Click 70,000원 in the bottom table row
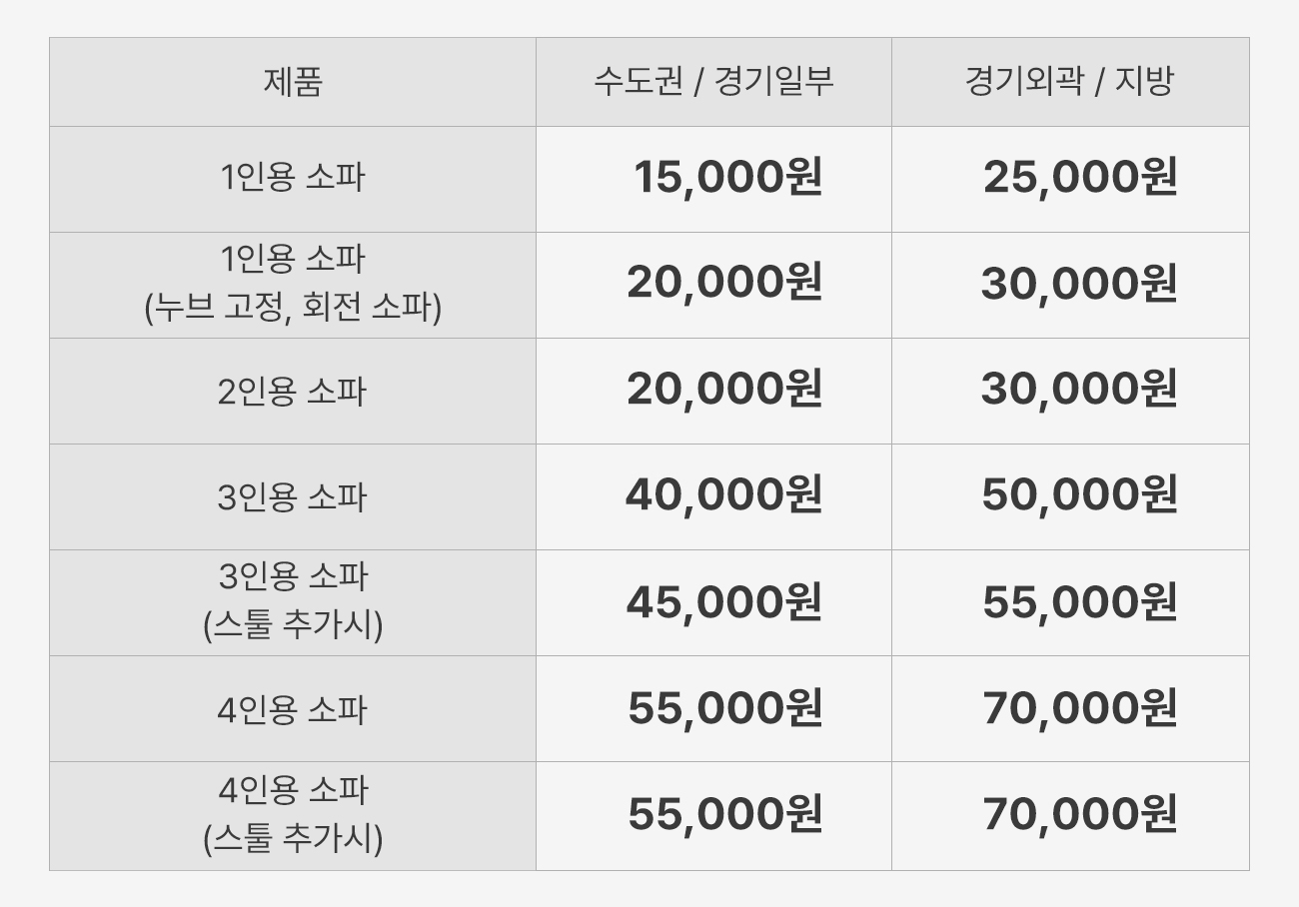Image resolution: width=1299 pixels, height=907 pixels. 1079,814
